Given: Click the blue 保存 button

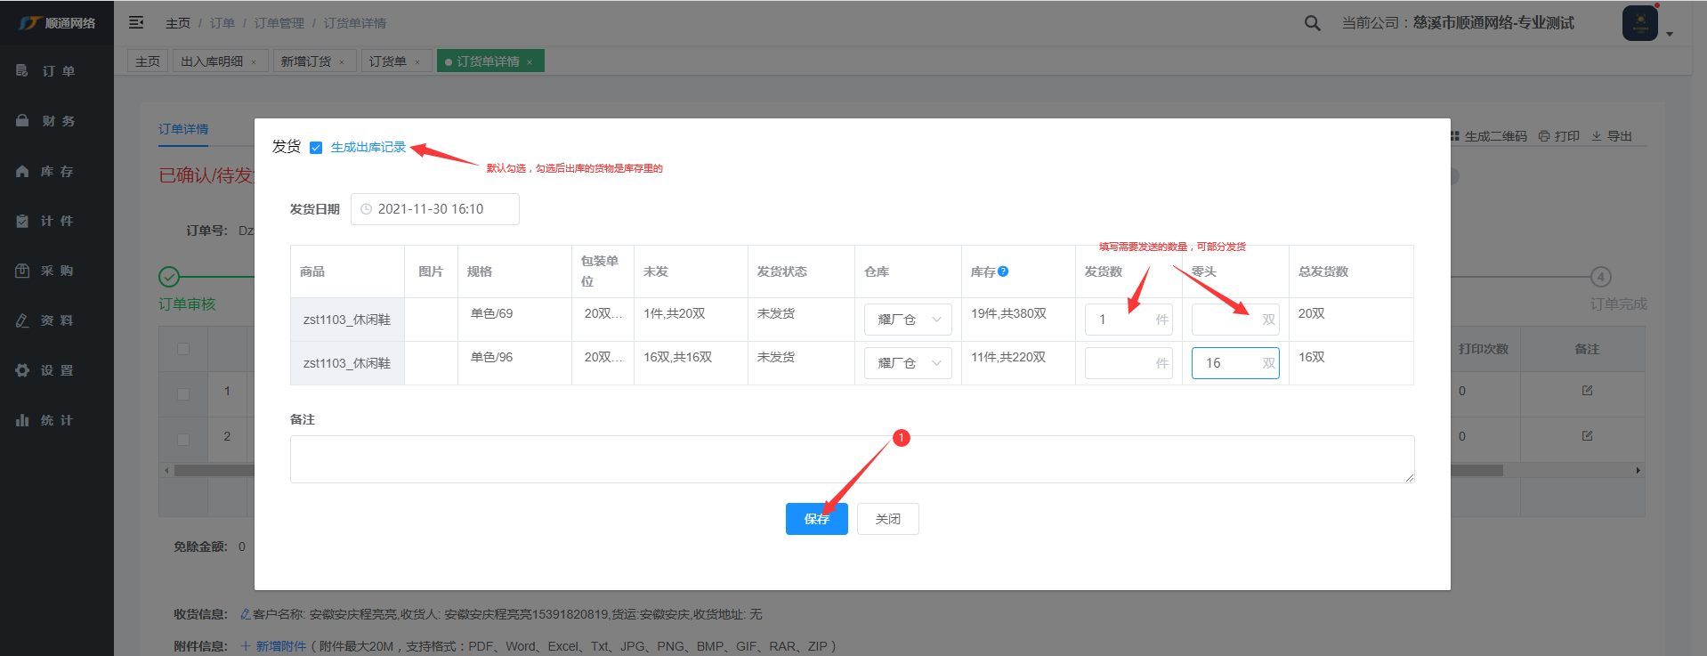Looking at the screenshot, I should click(816, 519).
